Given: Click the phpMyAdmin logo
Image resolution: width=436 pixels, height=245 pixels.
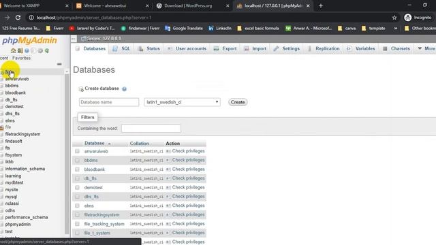Looking at the screenshot, I should (29, 41).
